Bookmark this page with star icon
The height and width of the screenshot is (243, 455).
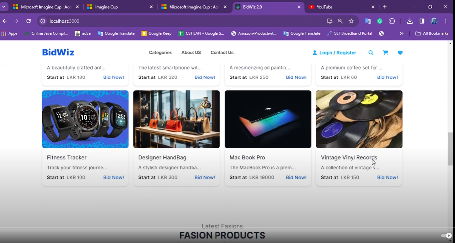click(x=351, y=21)
